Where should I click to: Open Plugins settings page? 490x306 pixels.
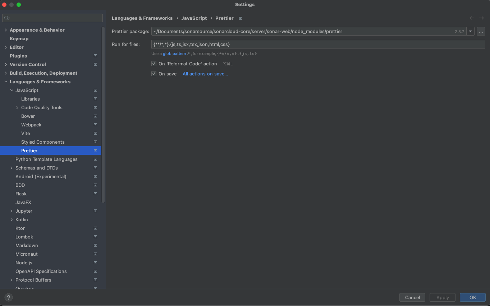[x=18, y=56]
